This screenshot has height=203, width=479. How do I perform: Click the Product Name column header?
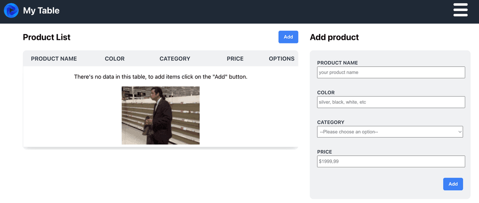[54, 59]
